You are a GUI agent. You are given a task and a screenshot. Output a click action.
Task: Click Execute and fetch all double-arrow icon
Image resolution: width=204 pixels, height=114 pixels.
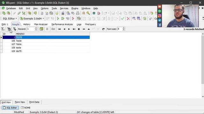tap(63, 19)
